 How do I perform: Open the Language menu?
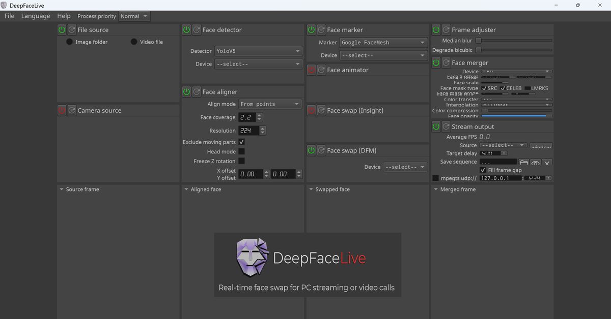pos(36,16)
